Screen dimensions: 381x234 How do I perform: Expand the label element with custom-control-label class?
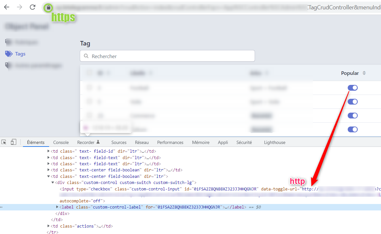click(57, 207)
